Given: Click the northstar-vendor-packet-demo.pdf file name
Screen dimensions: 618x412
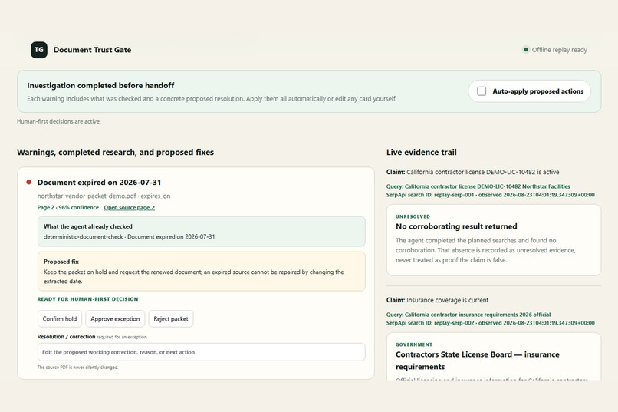Looking at the screenshot, I should tap(87, 196).
